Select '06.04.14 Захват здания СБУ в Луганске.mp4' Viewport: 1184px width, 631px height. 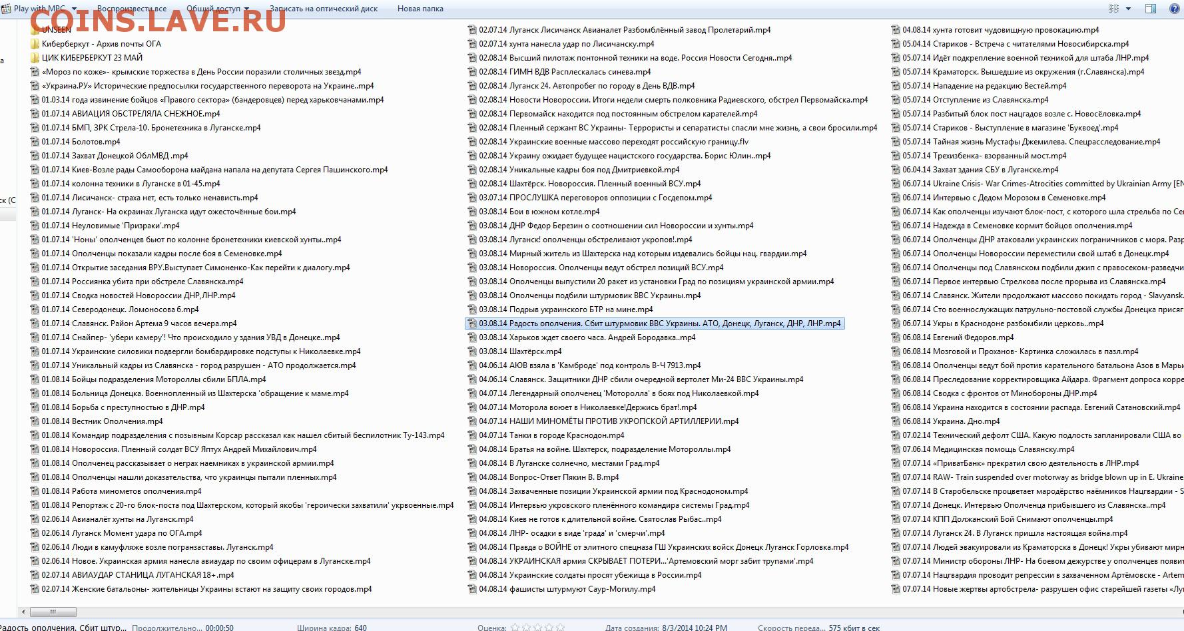[x=976, y=170]
